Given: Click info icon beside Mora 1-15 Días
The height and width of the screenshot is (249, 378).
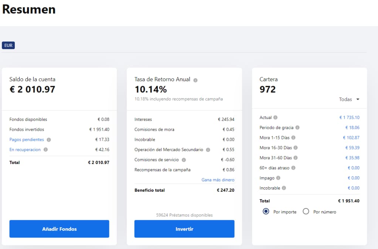Looking at the screenshot, I should click(x=293, y=137).
